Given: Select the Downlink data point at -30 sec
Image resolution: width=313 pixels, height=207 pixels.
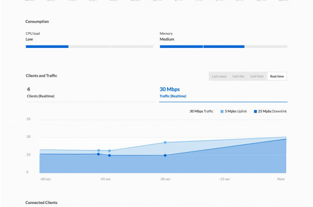Looking at the screenshot, I should click(165, 156).
